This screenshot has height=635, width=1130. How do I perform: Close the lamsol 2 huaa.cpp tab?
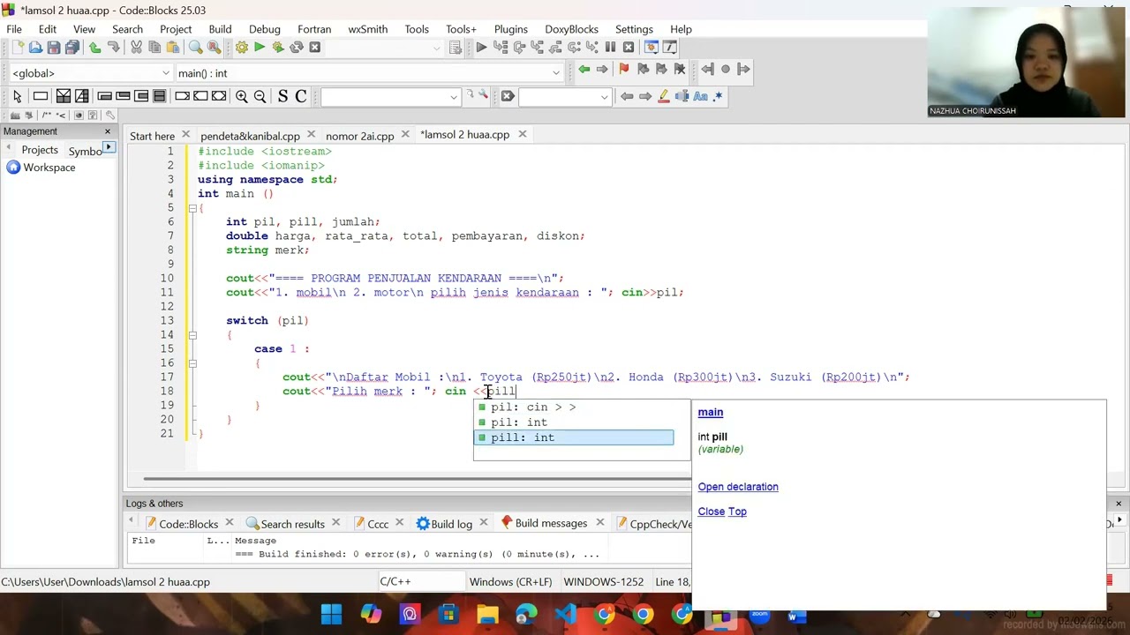click(522, 135)
